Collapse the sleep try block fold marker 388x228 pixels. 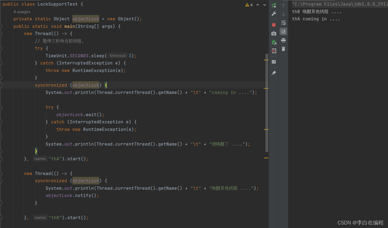tap(1, 48)
